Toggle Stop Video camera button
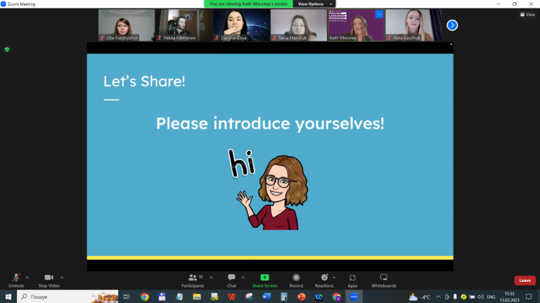 coord(49,281)
